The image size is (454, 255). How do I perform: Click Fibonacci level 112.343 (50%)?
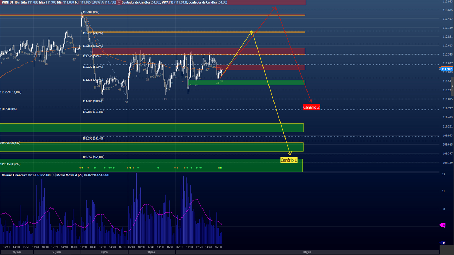tap(92, 56)
